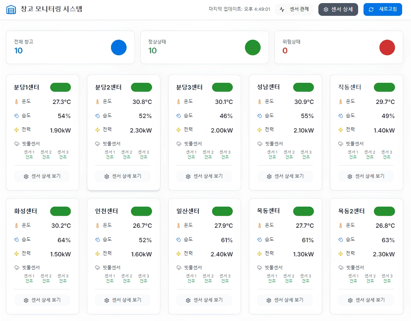Open 센서 상세 from header

click(x=338, y=9)
